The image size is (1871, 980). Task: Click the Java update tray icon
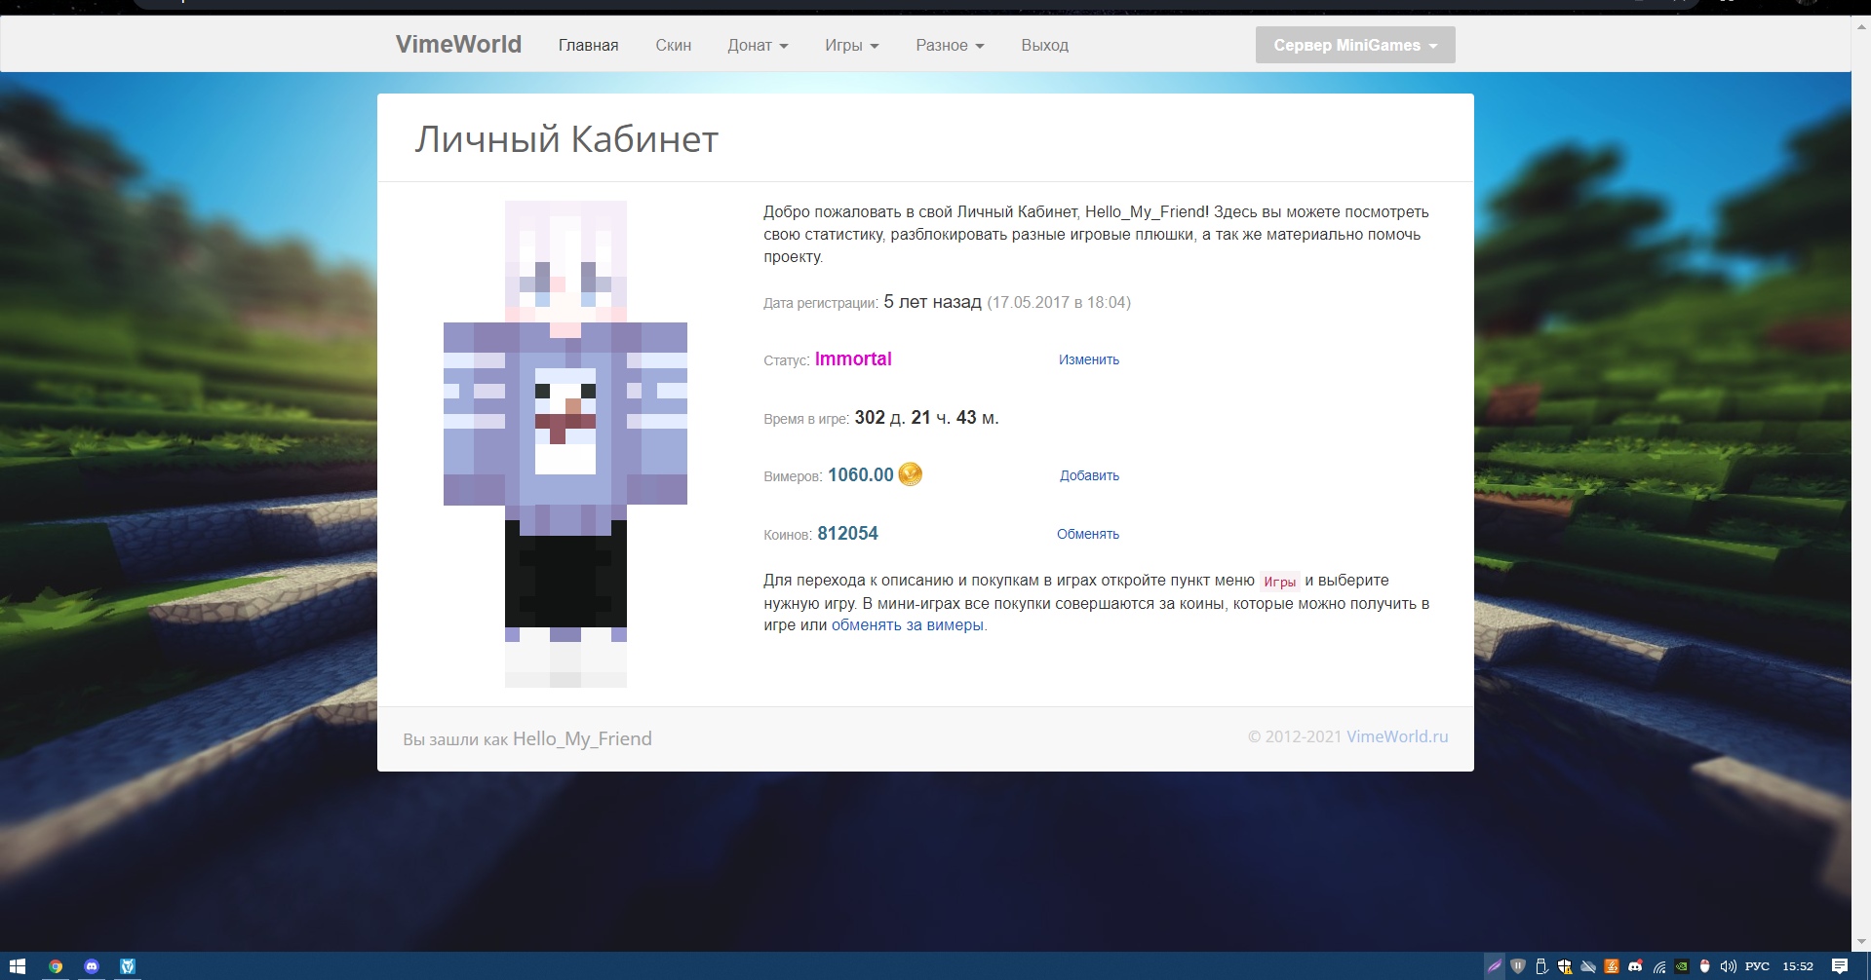[x=1612, y=966]
